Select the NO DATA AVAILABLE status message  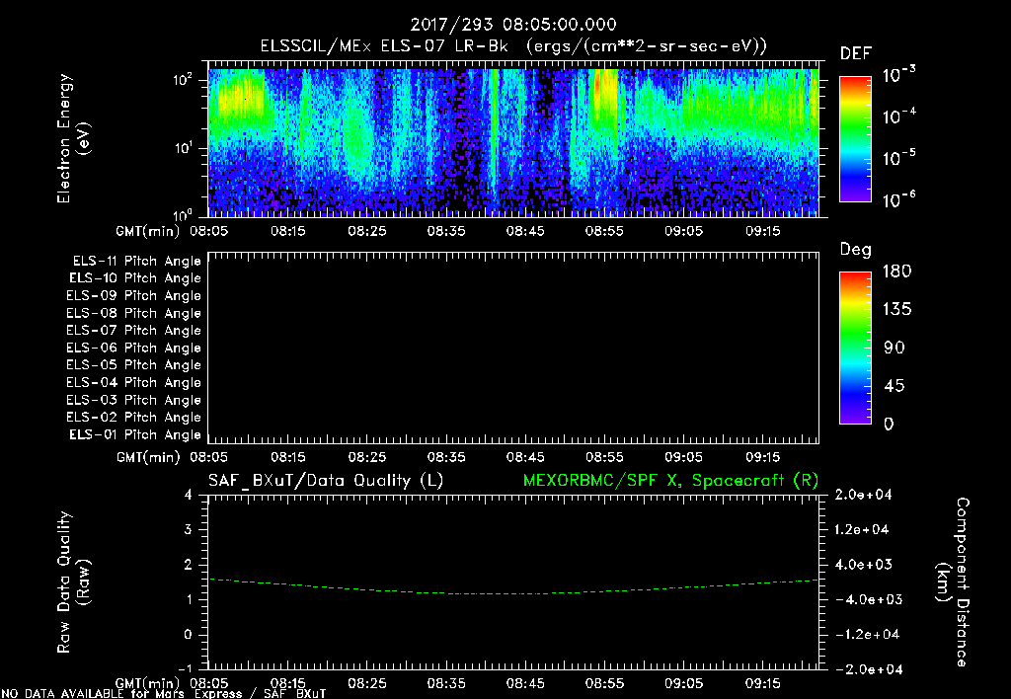tap(164, 694)
